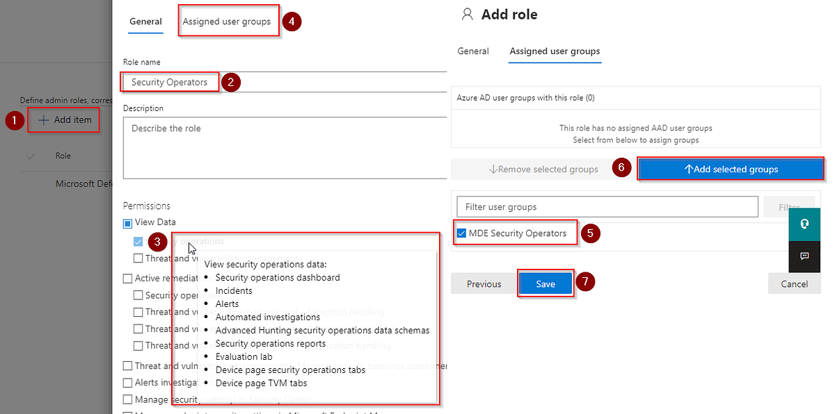Click the plus icon on Add item
The width and height of the screenshot is (835, 414).
pos(43,119)
